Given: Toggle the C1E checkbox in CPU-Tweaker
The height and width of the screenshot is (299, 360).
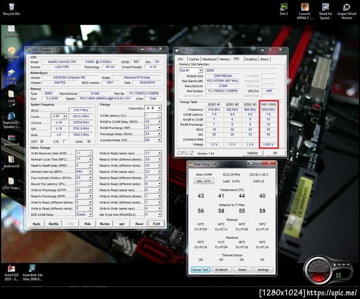Looking at the screenshot, I should [64, 141].
